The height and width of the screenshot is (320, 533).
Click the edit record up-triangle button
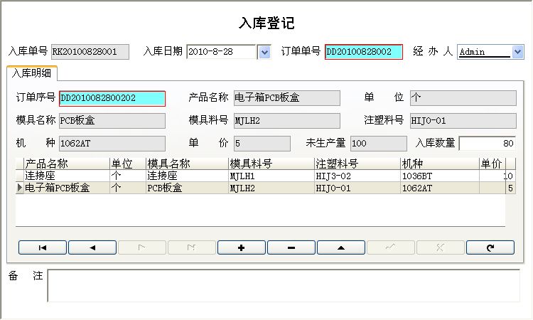point(341,247)
